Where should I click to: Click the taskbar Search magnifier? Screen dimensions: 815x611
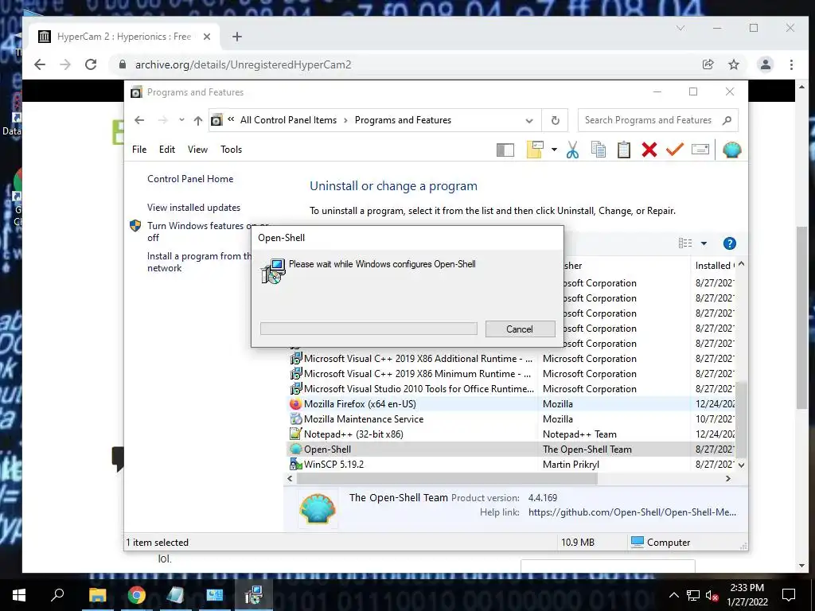tap(57, 595)
